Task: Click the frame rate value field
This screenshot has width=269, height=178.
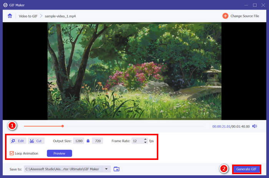Action: (x=137, y=141)
